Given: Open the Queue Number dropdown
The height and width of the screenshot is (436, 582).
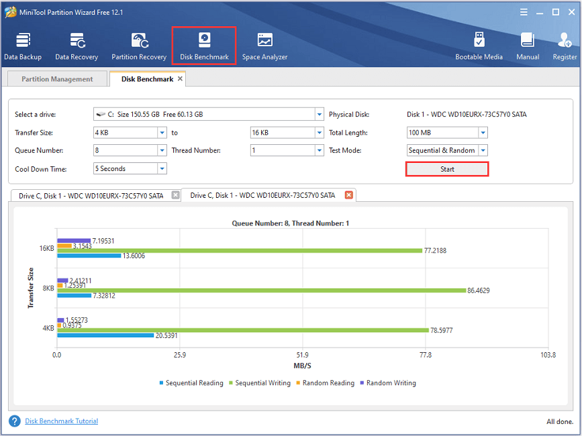Looking at the screenshot, I should coord(162,150).
